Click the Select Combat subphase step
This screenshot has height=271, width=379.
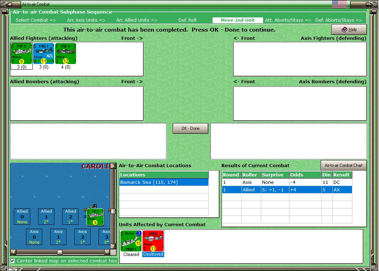pyautogui.click(x=36, y=20)
